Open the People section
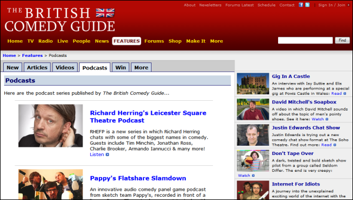The image size is (353, 200). coord(81,41)
